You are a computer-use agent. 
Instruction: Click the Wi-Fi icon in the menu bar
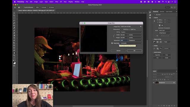pos(163,2)
